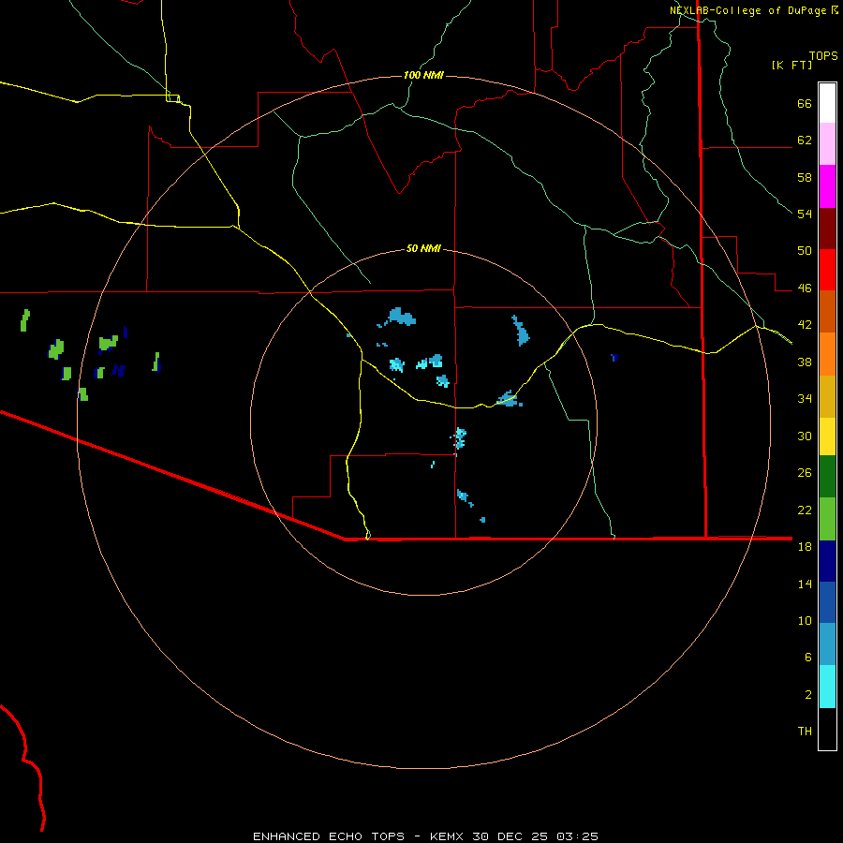This screenshot has width=843, height=843.
Task: Click the legend value 46
Action: tap(805, 288)
